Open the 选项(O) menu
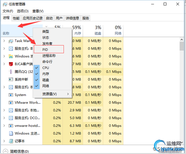 [x=23, y=11]
